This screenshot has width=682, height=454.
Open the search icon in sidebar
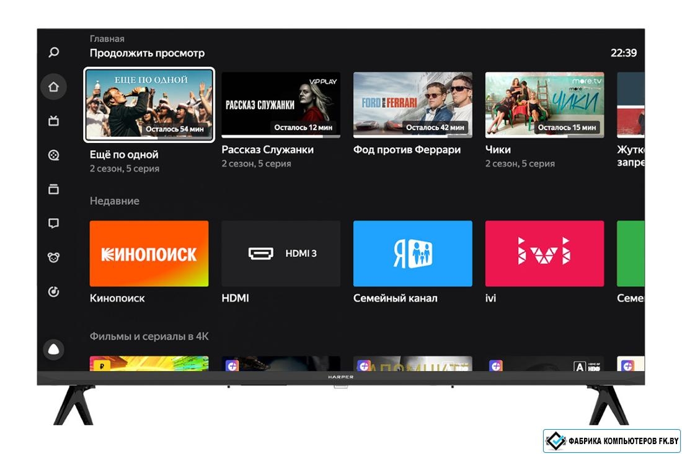pos(53,53)
